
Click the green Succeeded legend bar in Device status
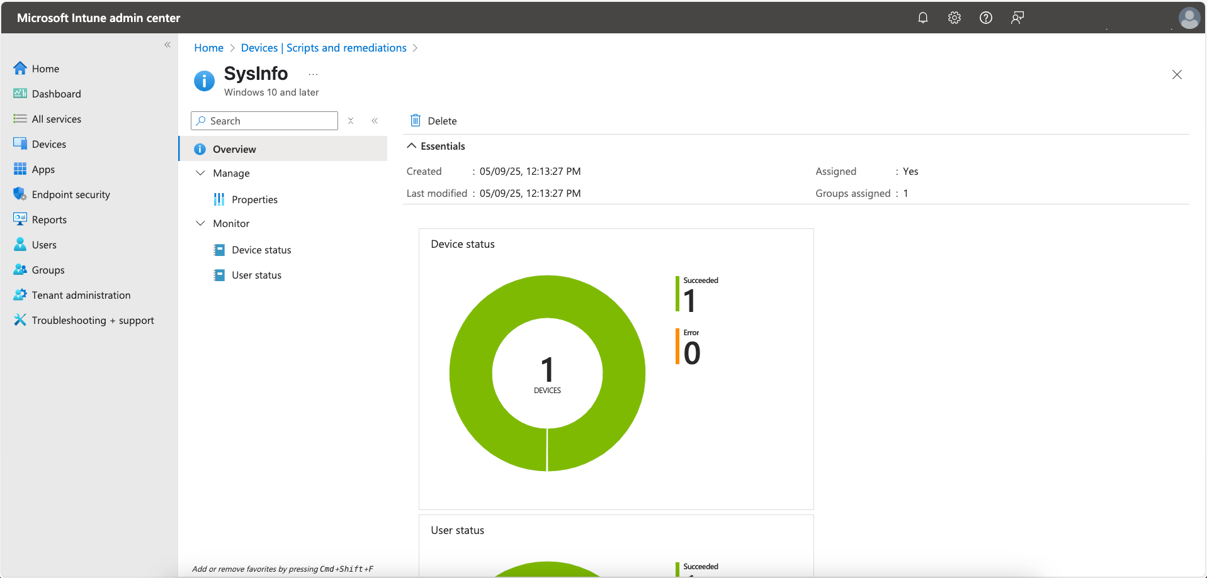pyautogui.click(x=677, y=294)
